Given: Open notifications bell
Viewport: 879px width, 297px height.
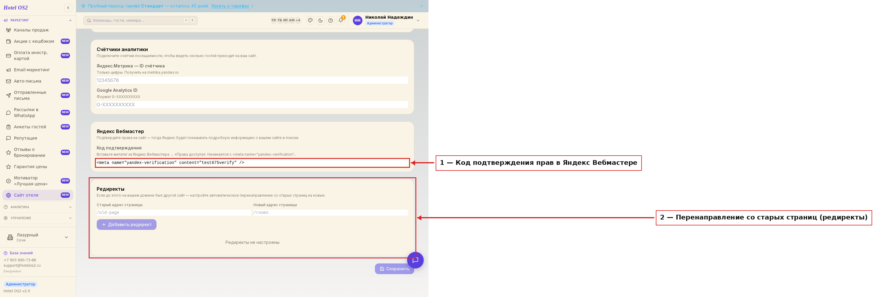Looking at the screenshot, I should (x=340, y=20).
